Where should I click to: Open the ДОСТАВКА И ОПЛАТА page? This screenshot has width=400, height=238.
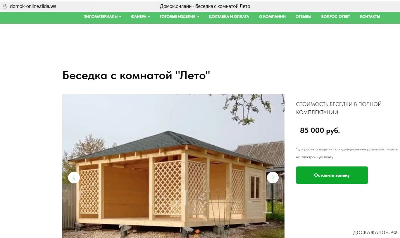[229, 17]
